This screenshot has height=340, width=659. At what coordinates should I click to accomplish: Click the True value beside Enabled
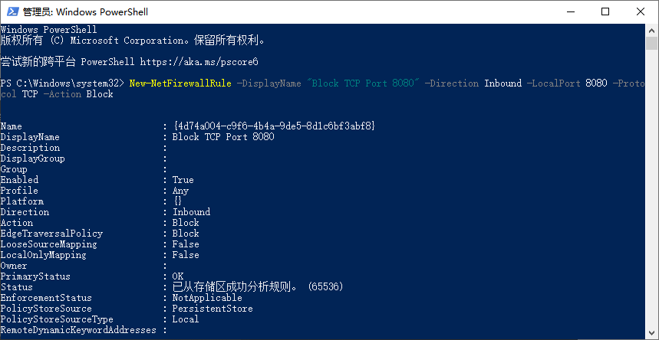coord(183,180)
